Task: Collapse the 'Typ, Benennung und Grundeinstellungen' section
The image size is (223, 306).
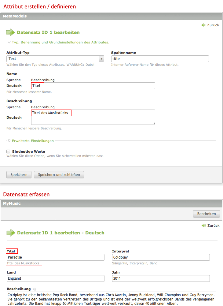Action: click(9, 42)
